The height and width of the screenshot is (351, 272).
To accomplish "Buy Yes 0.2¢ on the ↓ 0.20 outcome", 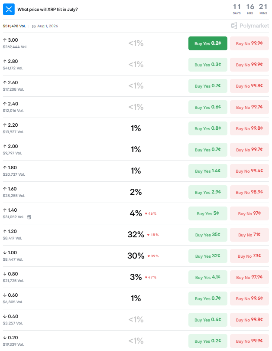I will click(x=208, y=341).
